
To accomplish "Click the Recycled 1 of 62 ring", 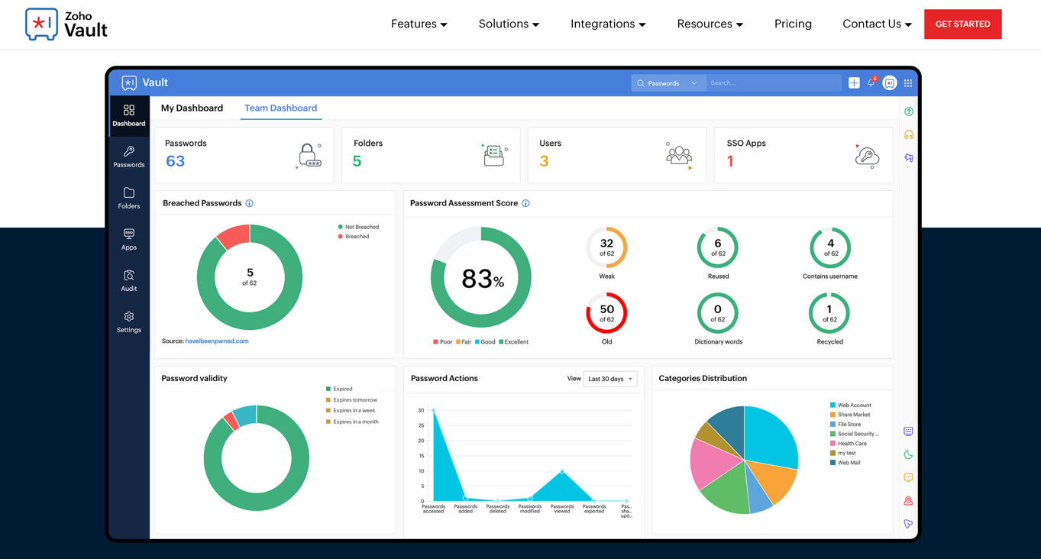I will tap(829, 313).
